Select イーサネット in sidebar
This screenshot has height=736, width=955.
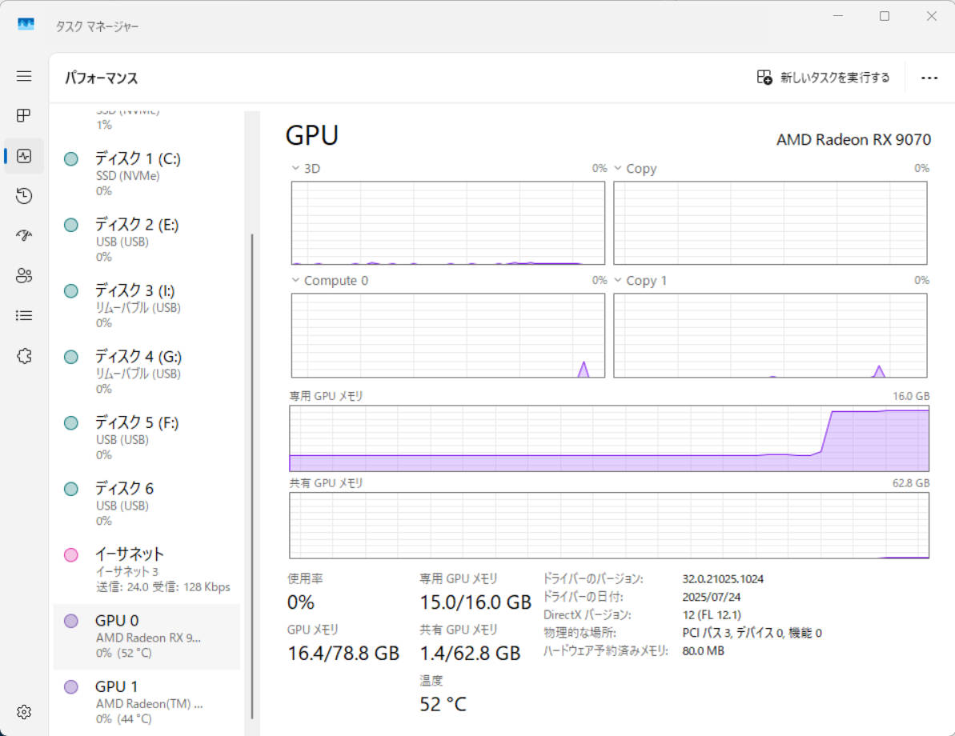tap(146, 570)
